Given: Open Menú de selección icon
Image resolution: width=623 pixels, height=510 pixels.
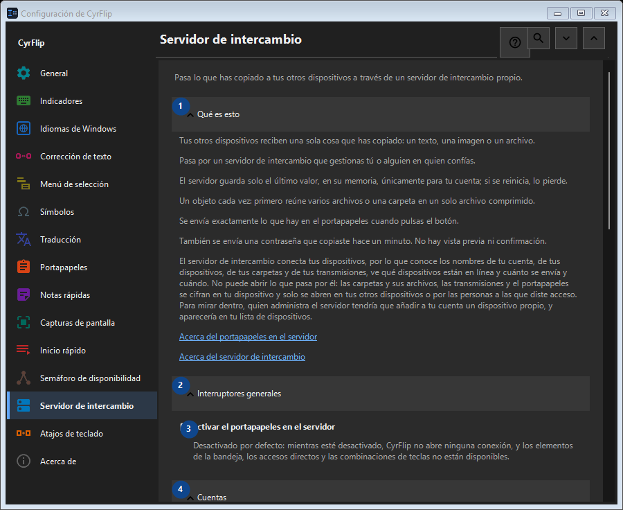Looking at the screenshot, I should (x=24, y=184).
